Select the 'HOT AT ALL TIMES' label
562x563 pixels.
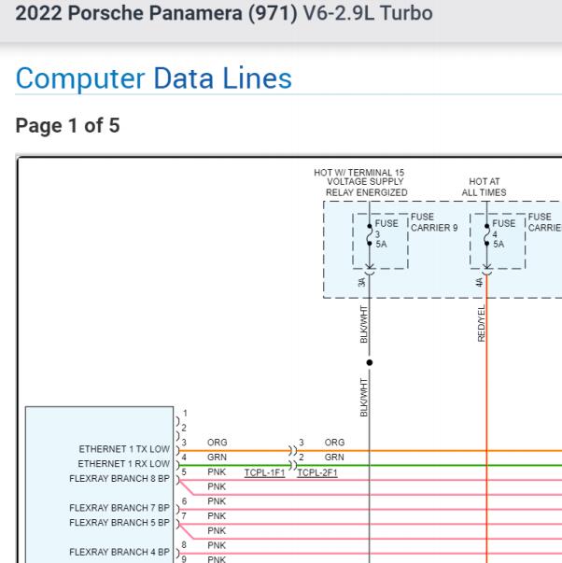484,187
